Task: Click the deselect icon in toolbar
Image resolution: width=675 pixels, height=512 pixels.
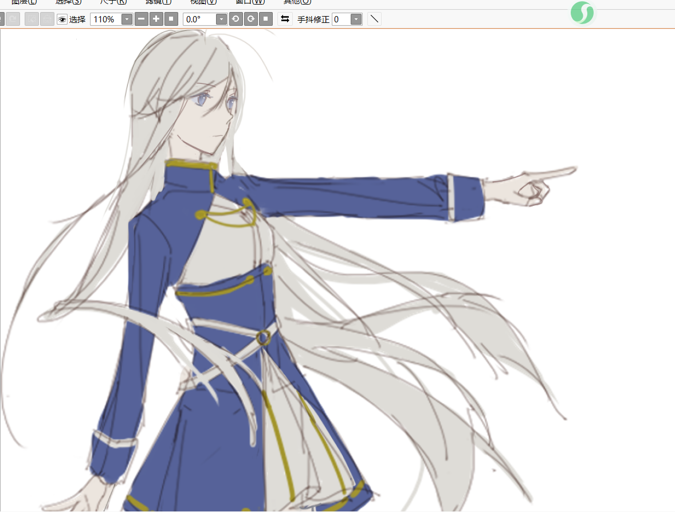Action: [32, 19]
